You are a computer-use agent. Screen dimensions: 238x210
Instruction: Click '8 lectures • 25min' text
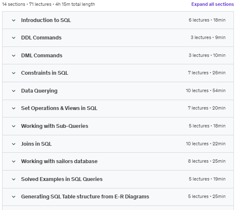207,161
